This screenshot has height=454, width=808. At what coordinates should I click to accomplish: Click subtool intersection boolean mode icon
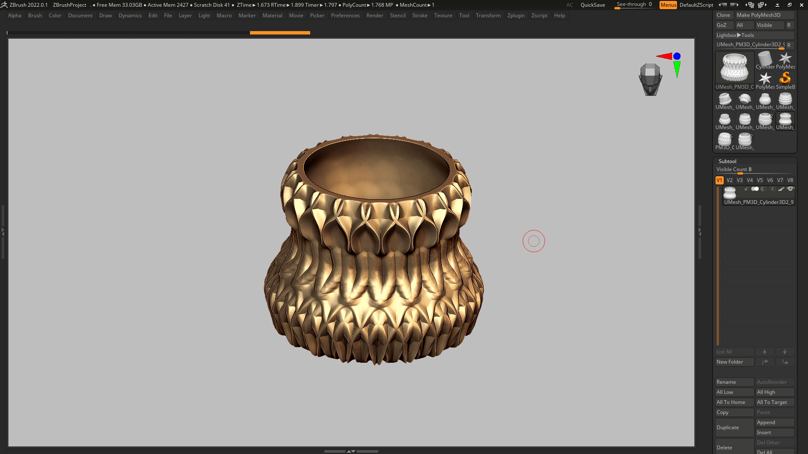pos(772,189)
